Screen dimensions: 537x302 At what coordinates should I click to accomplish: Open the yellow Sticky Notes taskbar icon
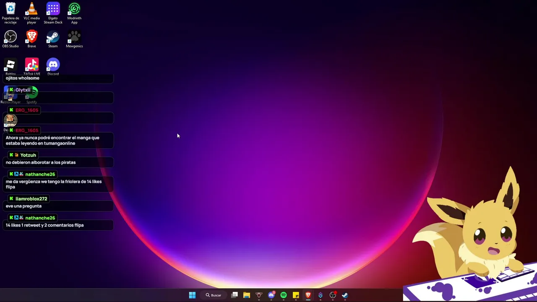click(x=296, y=295)
